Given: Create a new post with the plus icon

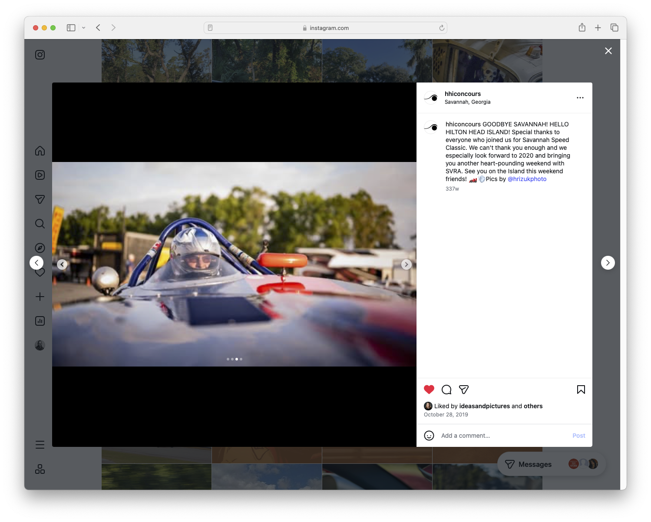Looking at the screenshot, I should 40,297.
